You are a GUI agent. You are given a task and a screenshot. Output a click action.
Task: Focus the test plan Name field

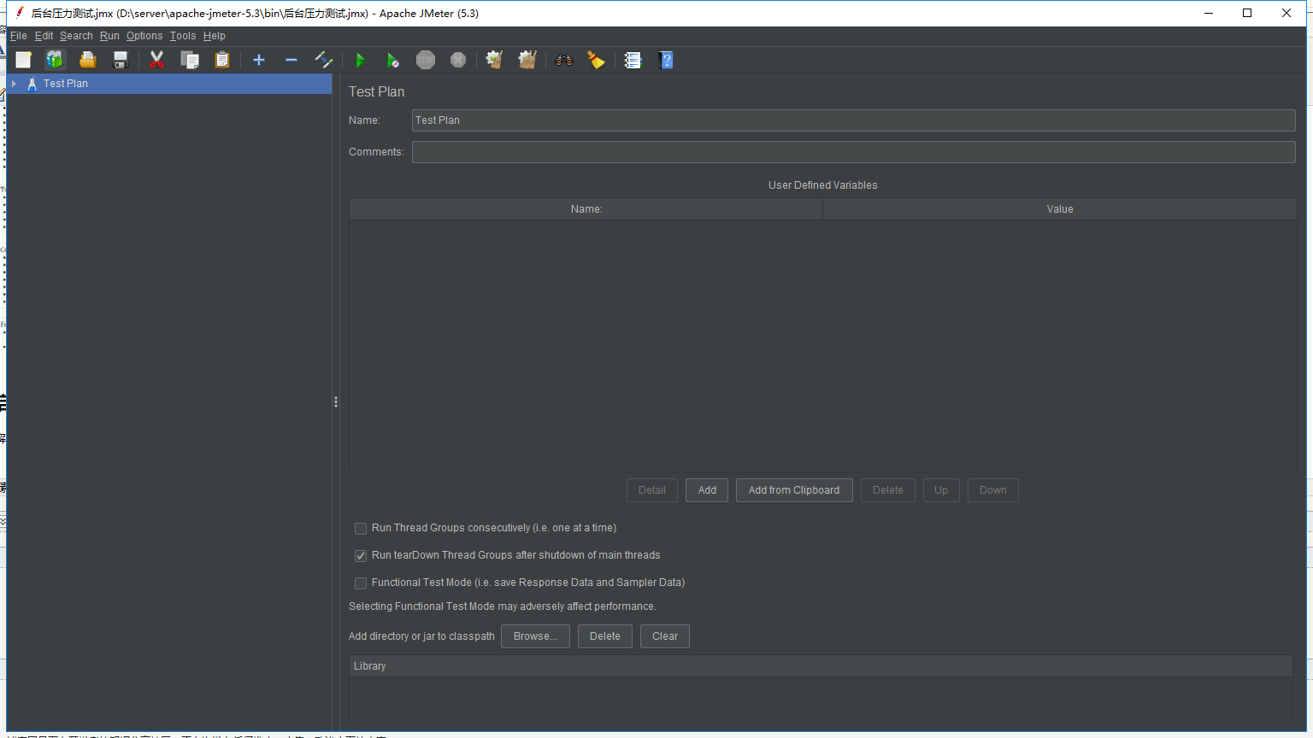pyautogui.click(x=854, y=120)
